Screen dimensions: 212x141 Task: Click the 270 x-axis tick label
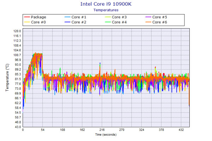pos(122,130)
